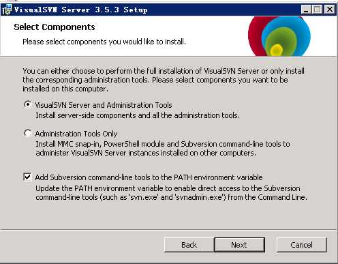Click the VisualSVN colored circles logo
Image resolution: width=338 pixels, height=264 pixels.
279,36
